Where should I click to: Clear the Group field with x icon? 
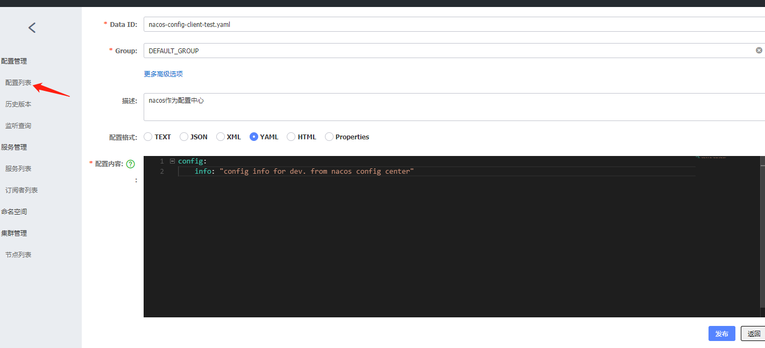point(759,50)
